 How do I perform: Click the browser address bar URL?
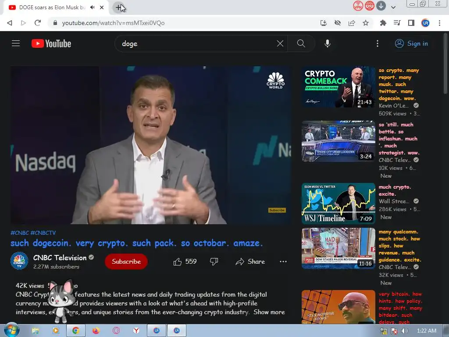pyautogui.click(x=113, y=23)
